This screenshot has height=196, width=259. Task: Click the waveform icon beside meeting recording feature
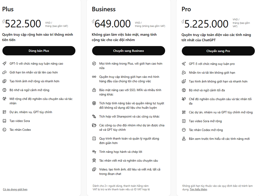pos(94,152)
